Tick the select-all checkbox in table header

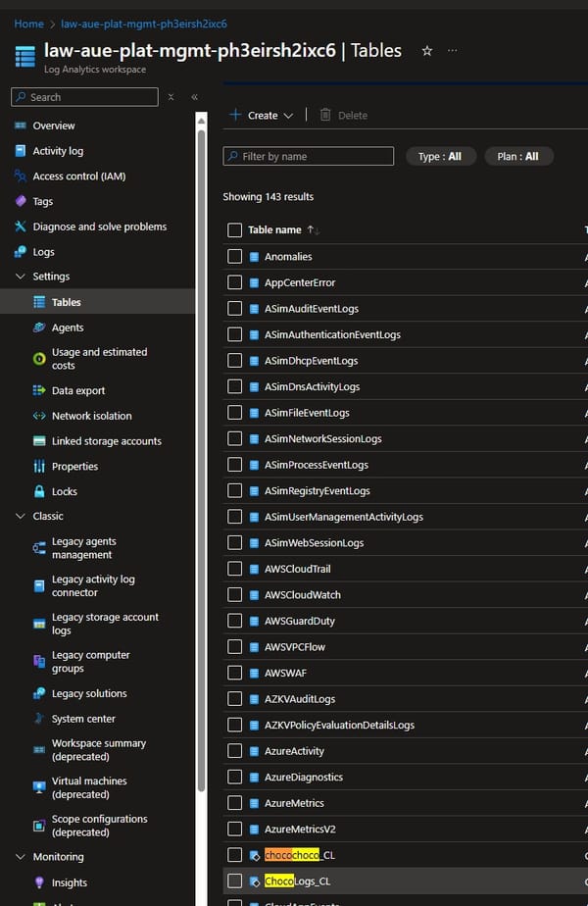coord(234,230)
